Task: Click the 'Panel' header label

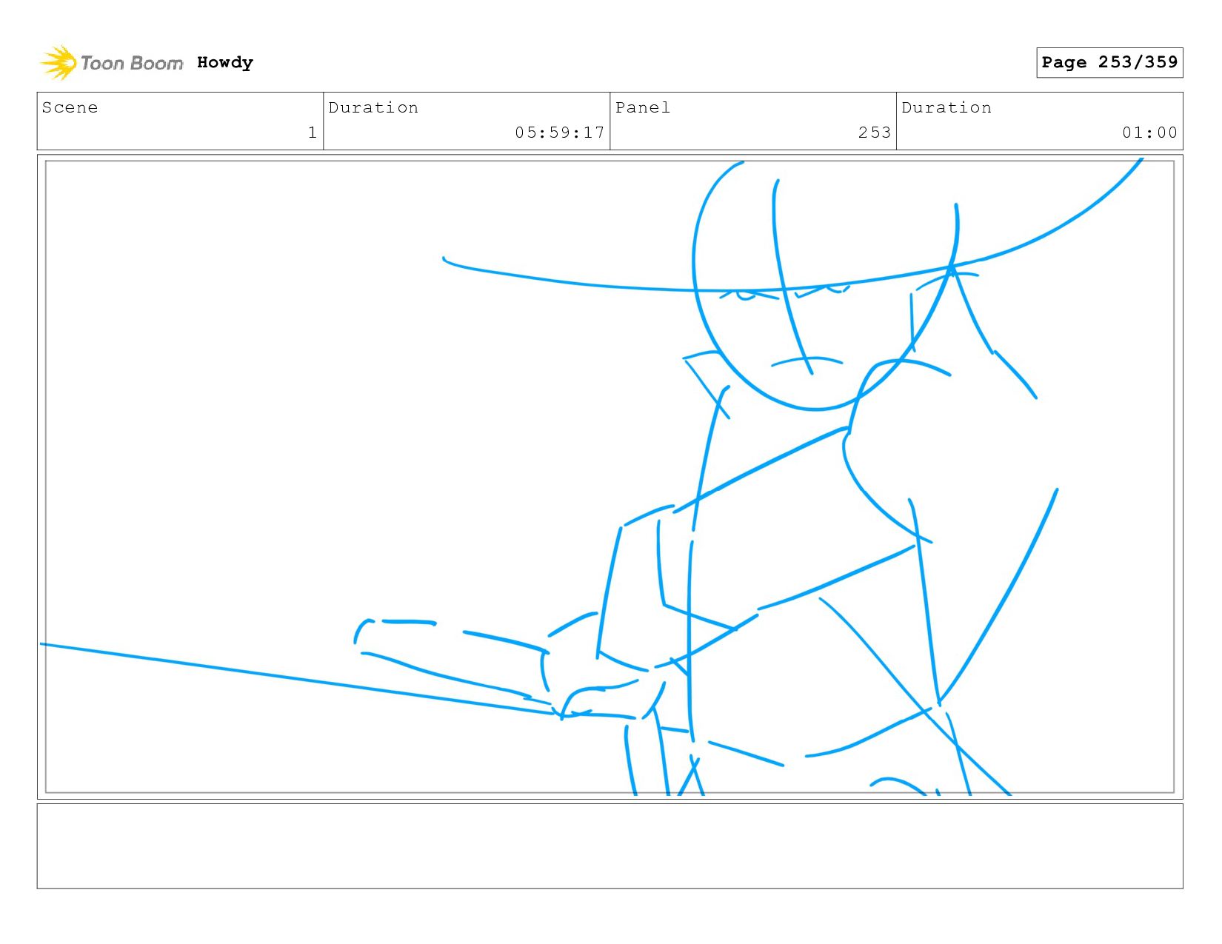Action: pyautogui.click(x=643, y=107)
